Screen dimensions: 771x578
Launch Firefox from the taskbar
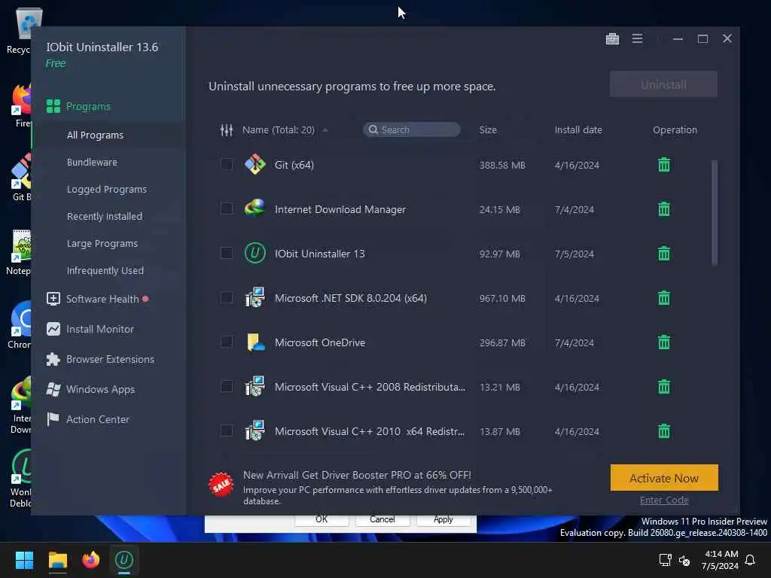pyautogui.click(x=90, y=560)
